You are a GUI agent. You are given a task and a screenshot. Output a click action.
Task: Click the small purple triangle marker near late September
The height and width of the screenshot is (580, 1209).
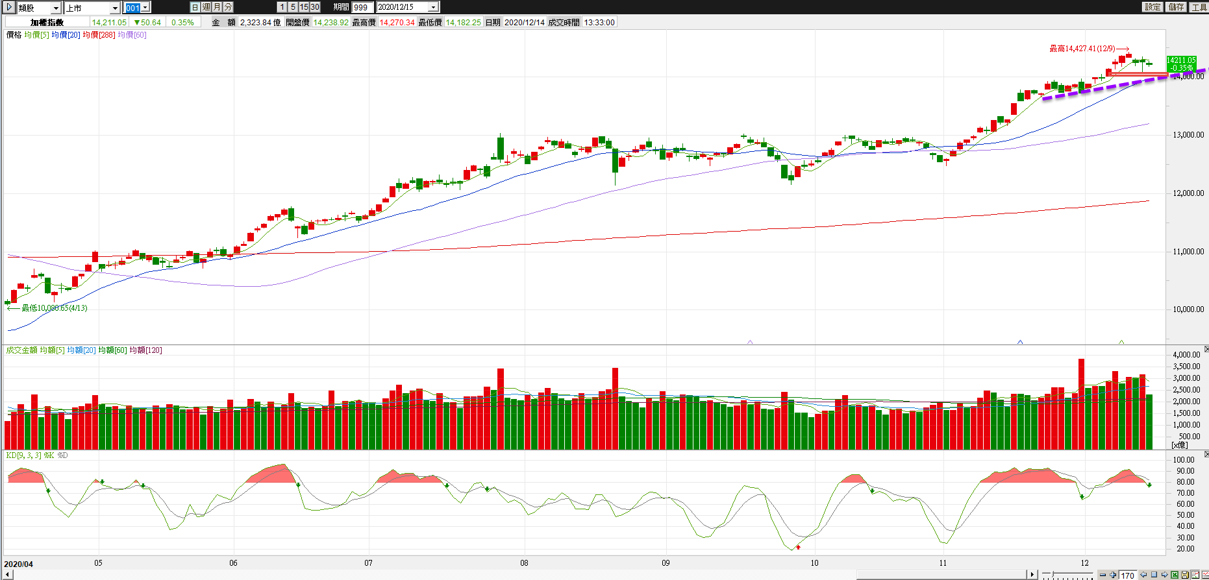click(x=750, y=341)
